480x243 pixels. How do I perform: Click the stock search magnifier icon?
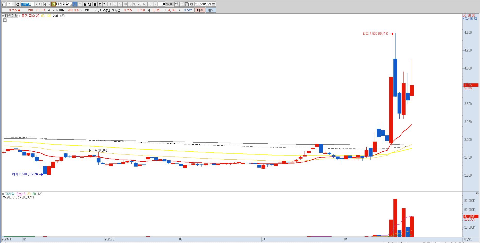click(41, 4)
